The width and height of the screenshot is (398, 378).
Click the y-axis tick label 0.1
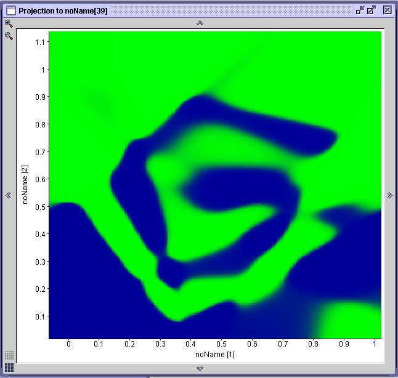point(40,316)
